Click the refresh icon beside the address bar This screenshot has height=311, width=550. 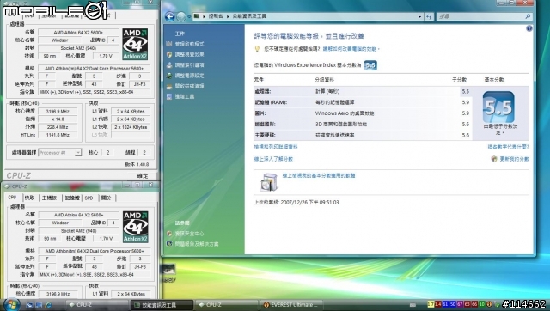point(429,16)
